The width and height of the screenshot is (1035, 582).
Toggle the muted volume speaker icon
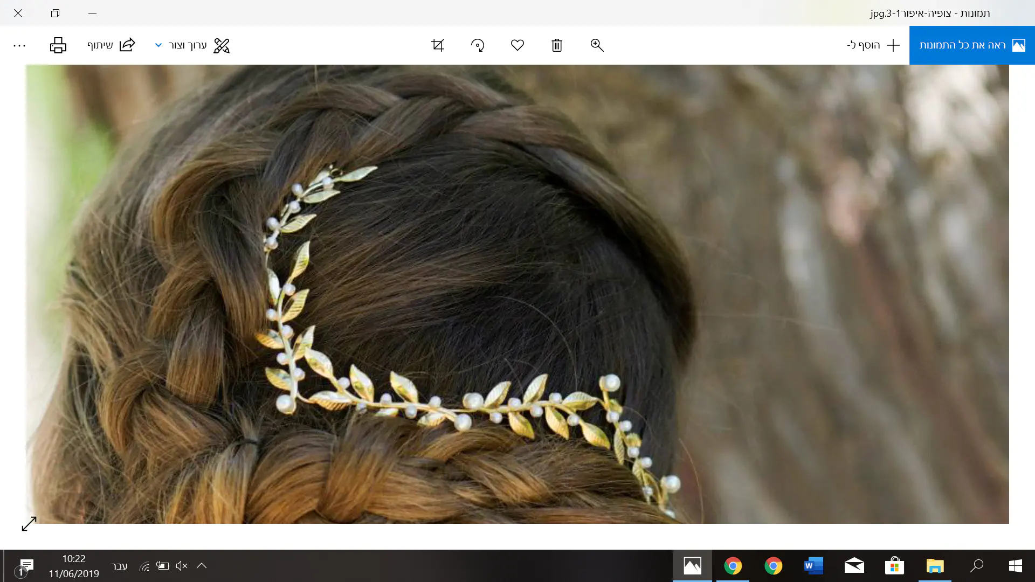182,566
